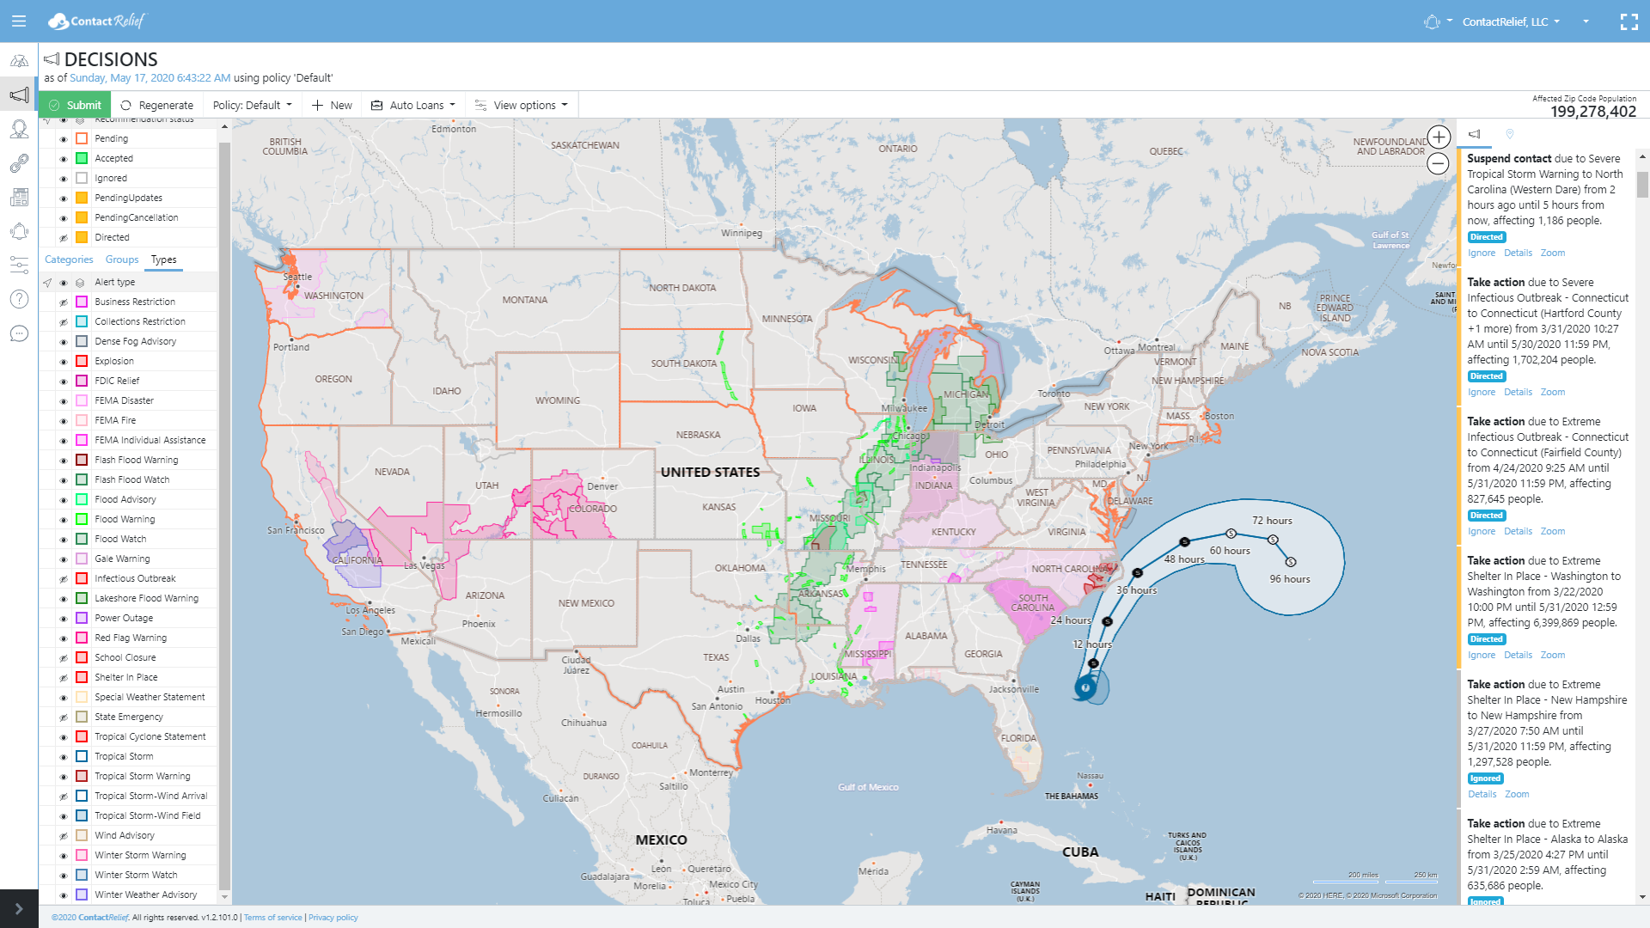This screenshot has height=928, width=1650.
Task: Open the chat bubble sidebar icon
Action: (x=19, y=333)
